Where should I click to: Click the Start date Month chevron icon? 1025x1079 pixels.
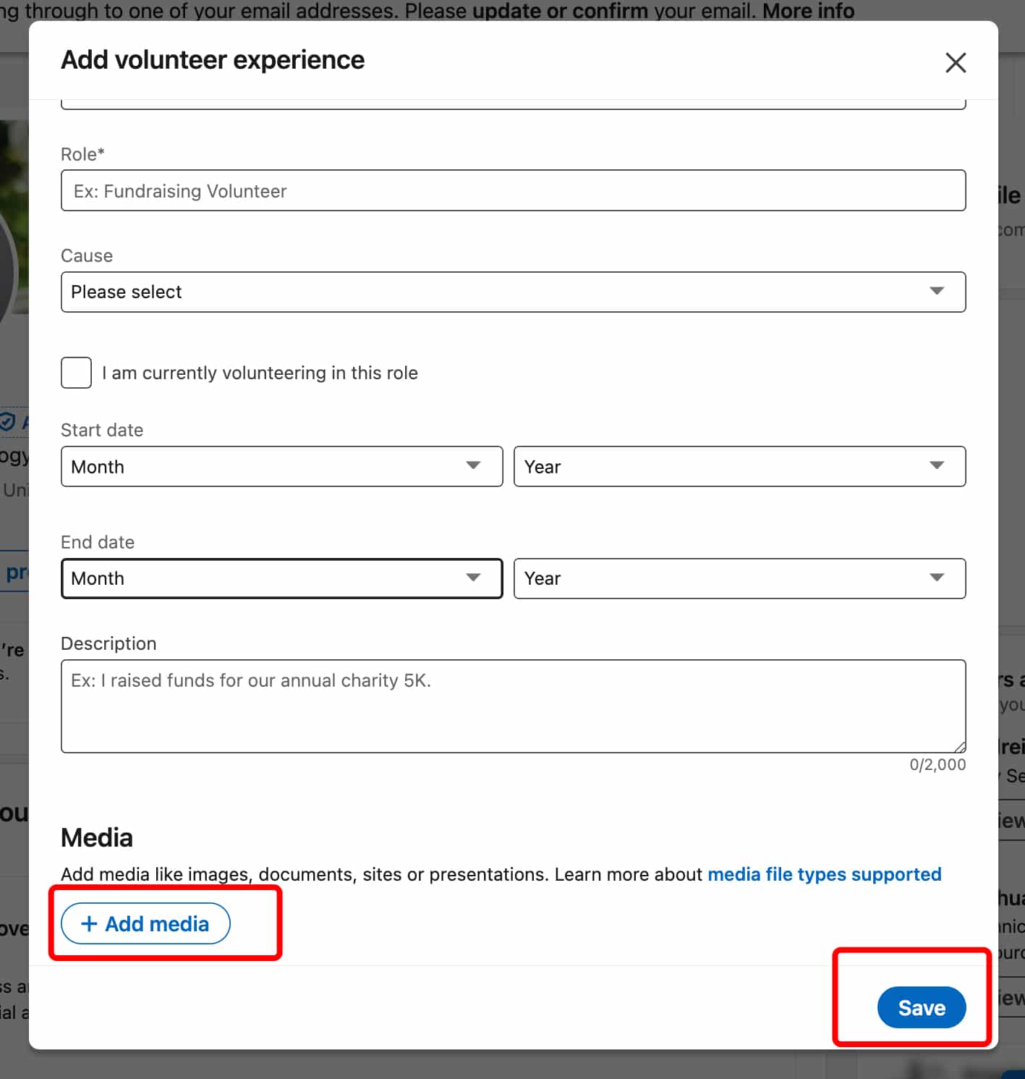[473, 467]
